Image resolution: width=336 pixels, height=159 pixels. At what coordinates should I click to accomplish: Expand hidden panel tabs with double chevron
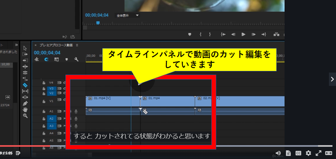16,45
